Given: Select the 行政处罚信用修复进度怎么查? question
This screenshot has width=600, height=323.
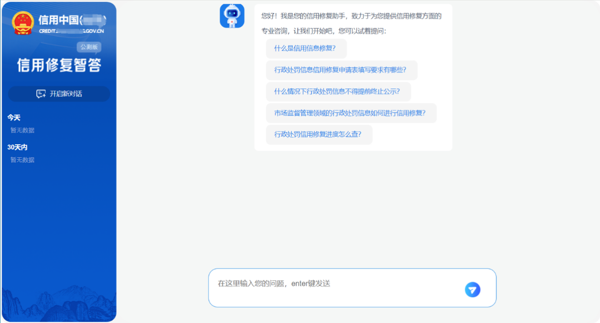Looking at the screenshot, I should (x=318, y=134).
